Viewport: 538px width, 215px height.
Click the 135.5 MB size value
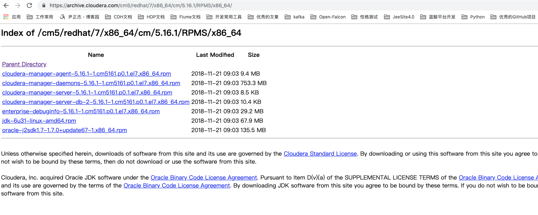(x=253, y=130)
